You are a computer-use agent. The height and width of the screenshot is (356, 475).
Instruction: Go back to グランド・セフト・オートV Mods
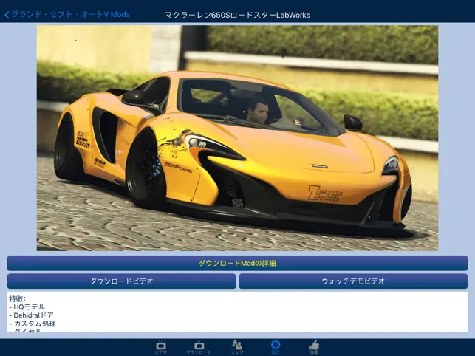pos(67,15)
